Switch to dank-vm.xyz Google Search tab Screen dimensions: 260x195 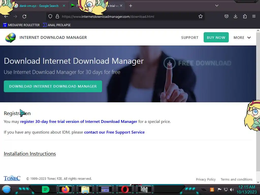pyautogui.click(x=39, y=6)
